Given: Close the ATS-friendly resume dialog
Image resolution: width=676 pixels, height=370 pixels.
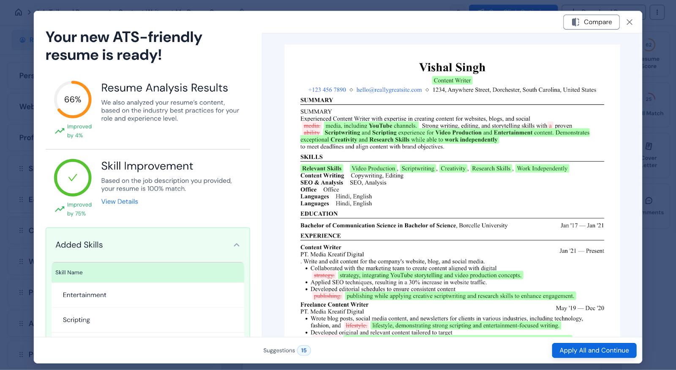Looking at the screenshot, I should (x=629, y=22).
